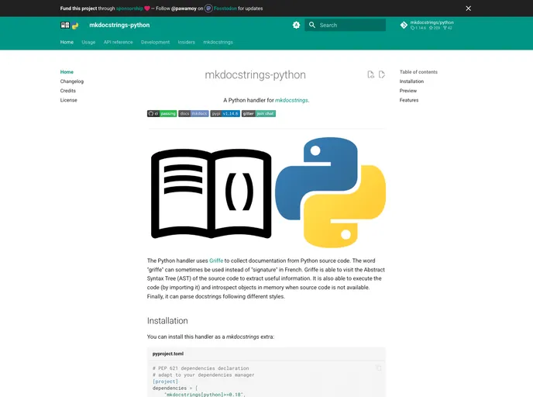
Task: Click the git repository icon in header
Action: pos(404,25)
